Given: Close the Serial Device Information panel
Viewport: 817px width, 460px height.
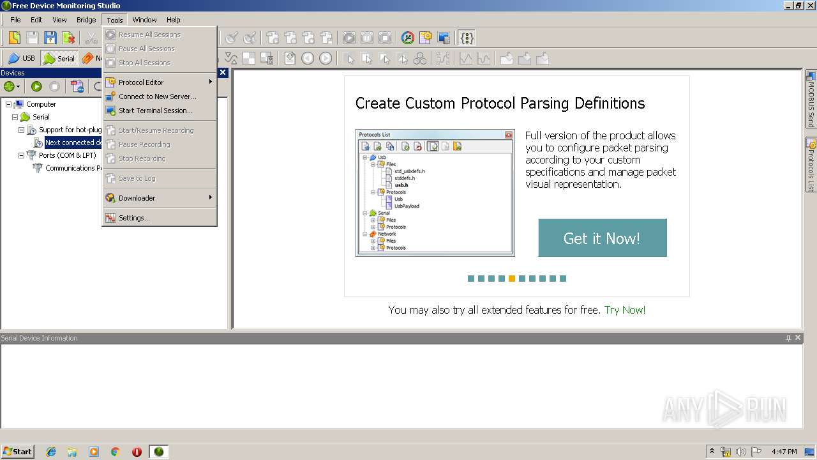Looking at the screenshot, I should (798, 338).
